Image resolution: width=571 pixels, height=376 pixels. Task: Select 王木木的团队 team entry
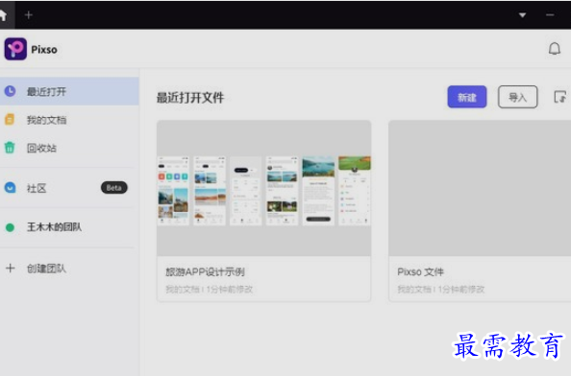[69, 227]
